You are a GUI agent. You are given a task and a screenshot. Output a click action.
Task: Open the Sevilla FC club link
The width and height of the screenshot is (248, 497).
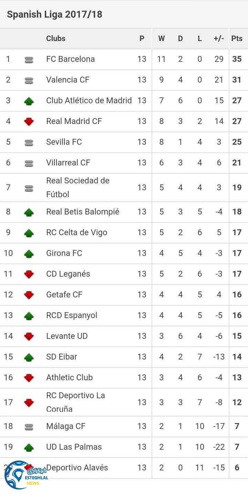(64, 142)
